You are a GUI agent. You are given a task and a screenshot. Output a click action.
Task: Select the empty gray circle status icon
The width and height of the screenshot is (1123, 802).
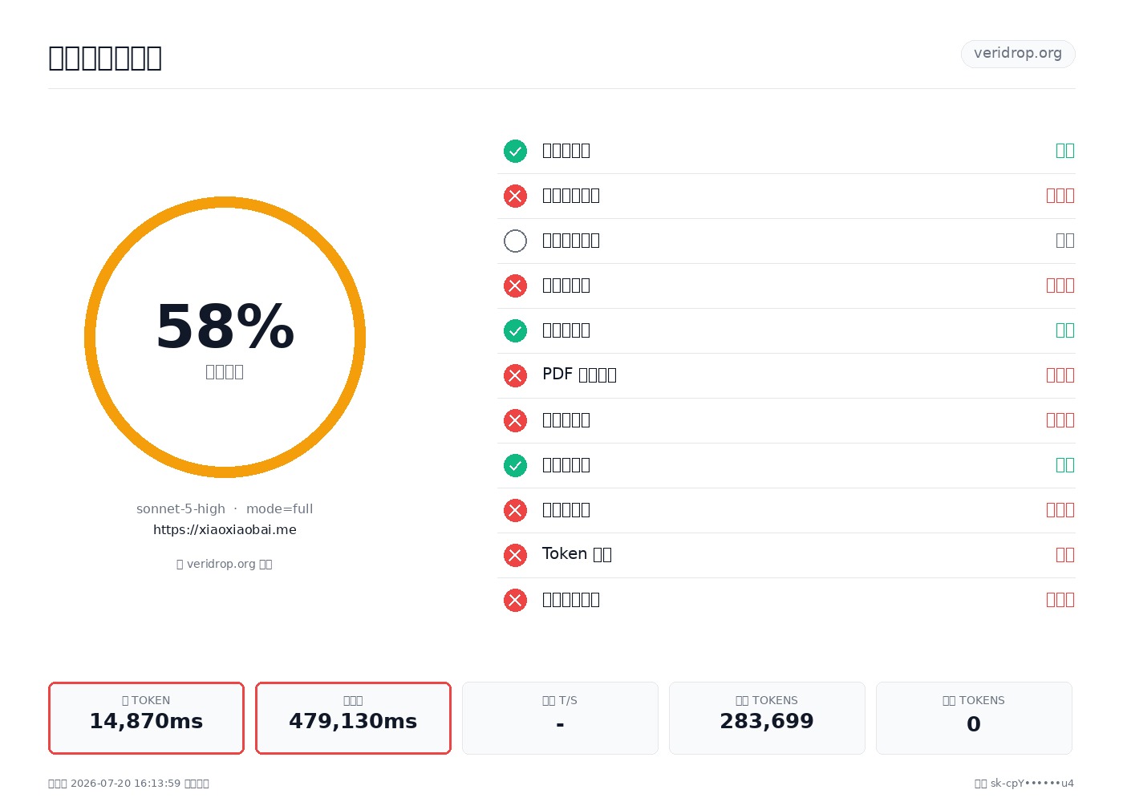tap(515, 241)
